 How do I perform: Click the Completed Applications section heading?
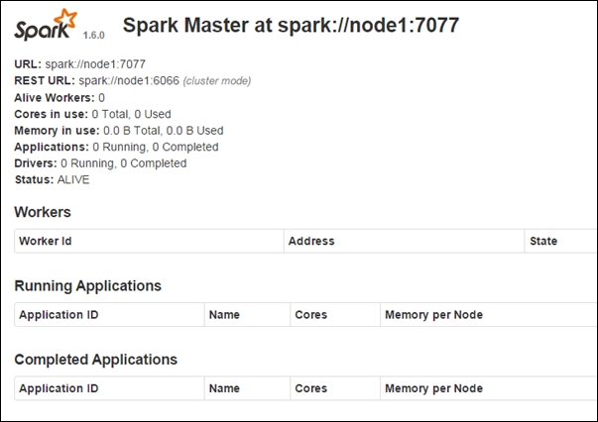tap(96, 360)
